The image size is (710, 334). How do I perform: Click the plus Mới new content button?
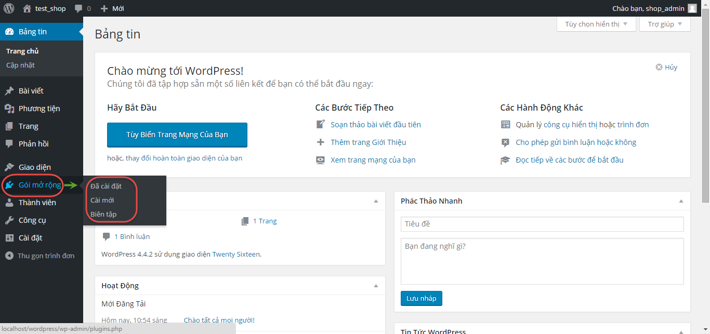click(x=112, y=8)
